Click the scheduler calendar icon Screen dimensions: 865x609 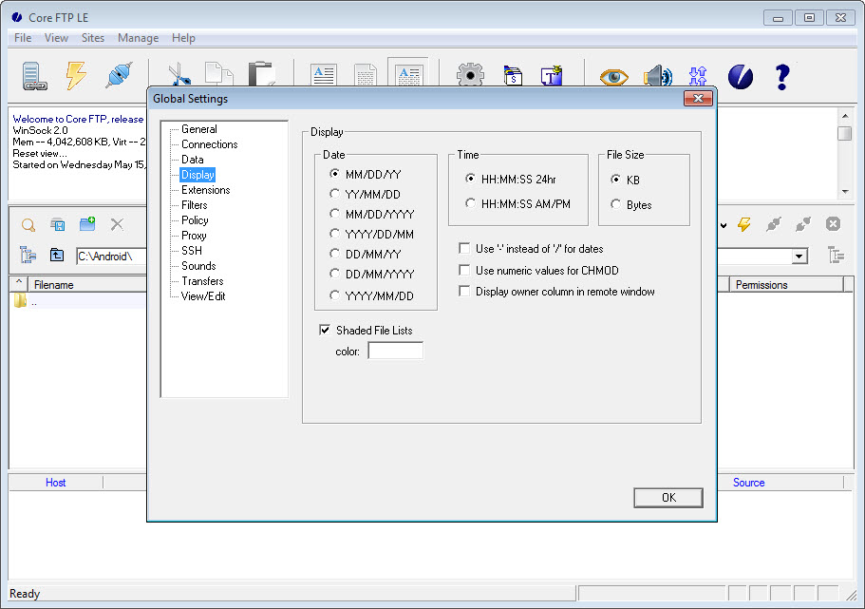click(x=513, y=76)
